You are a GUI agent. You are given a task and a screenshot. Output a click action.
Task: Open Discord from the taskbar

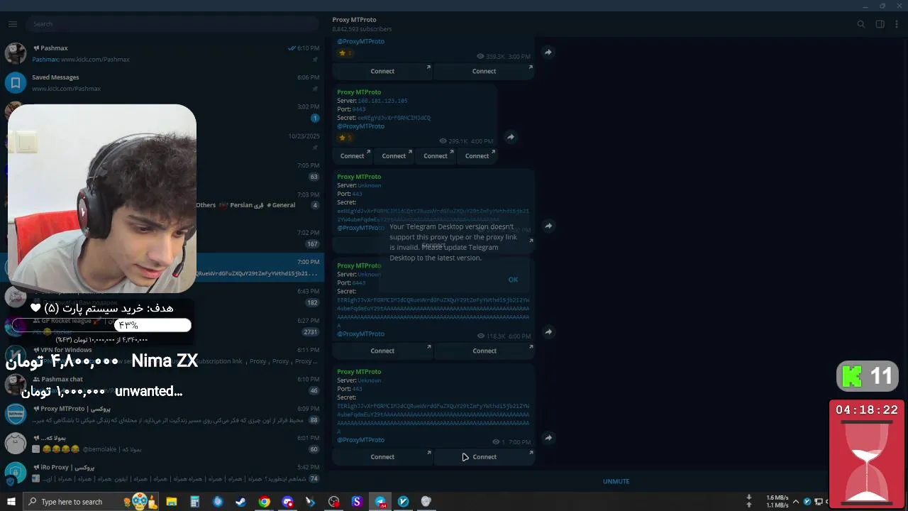287,502
